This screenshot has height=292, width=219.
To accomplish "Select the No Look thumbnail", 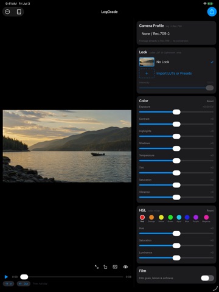I will (147, 62).
